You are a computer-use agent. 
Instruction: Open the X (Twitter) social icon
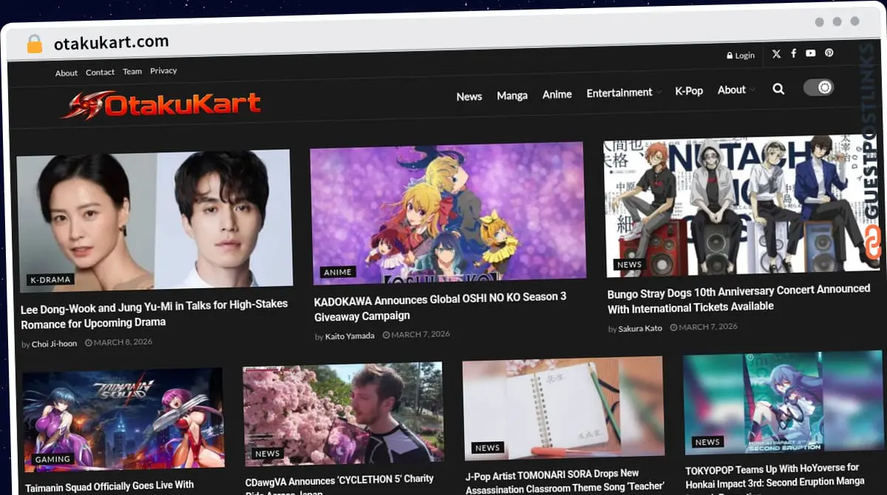tap(776, 54)
